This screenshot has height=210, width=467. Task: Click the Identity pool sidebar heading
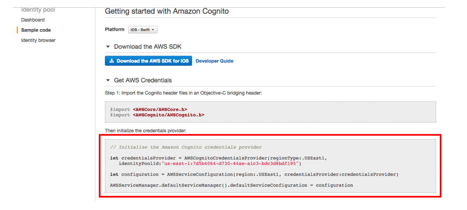pyautogui.click(x=38, y=10)
